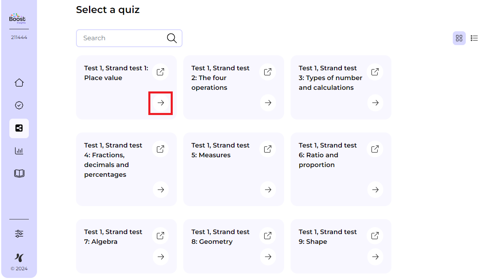This screenshot has width=480, height=280.
Task: Open Measures quiz external link icon
Action: 268,149
